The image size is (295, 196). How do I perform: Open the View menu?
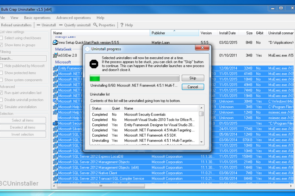(x=14, y=18)
